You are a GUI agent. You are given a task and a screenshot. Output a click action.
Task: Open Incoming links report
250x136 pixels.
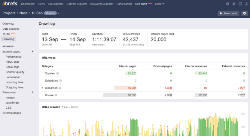coord(14,82)
